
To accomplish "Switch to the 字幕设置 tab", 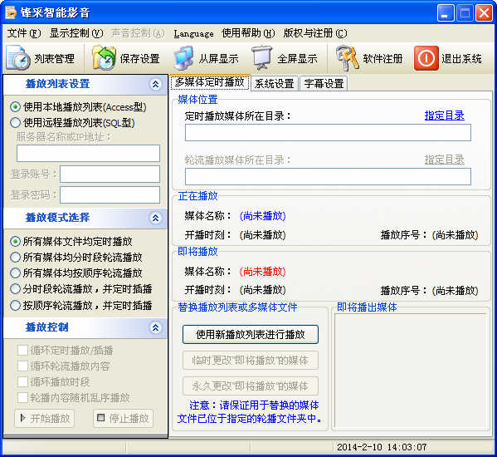I will (x=324, y=84).
